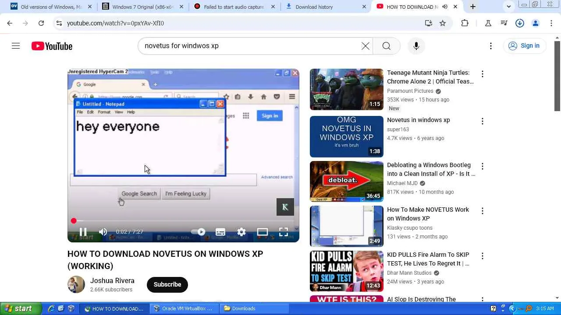Image resolution: width=561 pixels, height=315 pixels.
Task: Toggle subtitles/closed captions button
Action: [x=220, y=232]
